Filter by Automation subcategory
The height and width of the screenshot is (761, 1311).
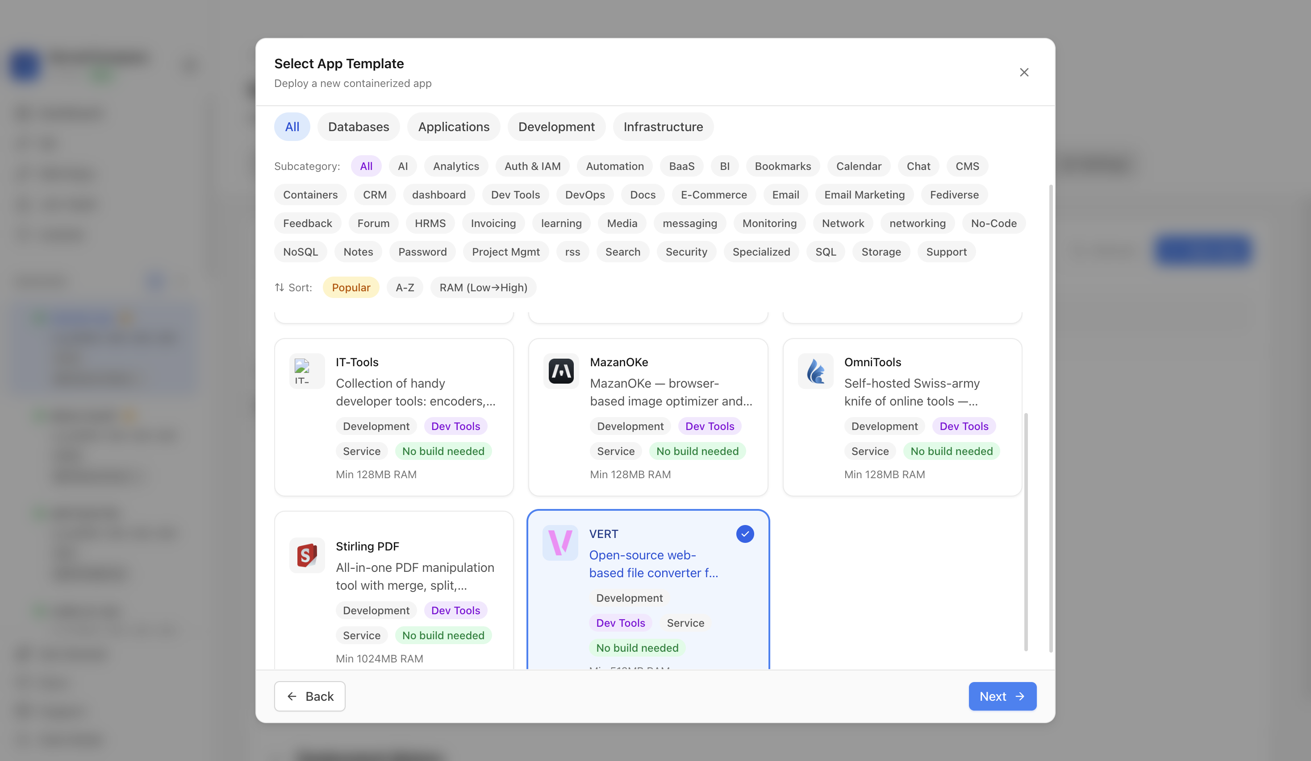(x=614, y=166)
